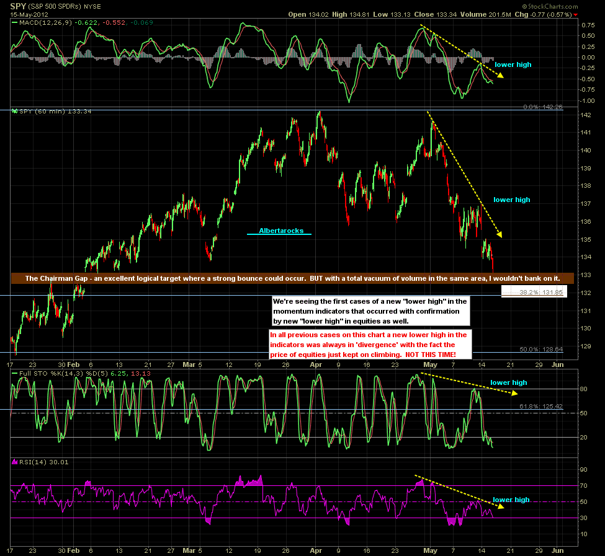Click May on the price panel date axis
Image resolution: width=605 pixels, height=556 pixels.
[430, 364]
